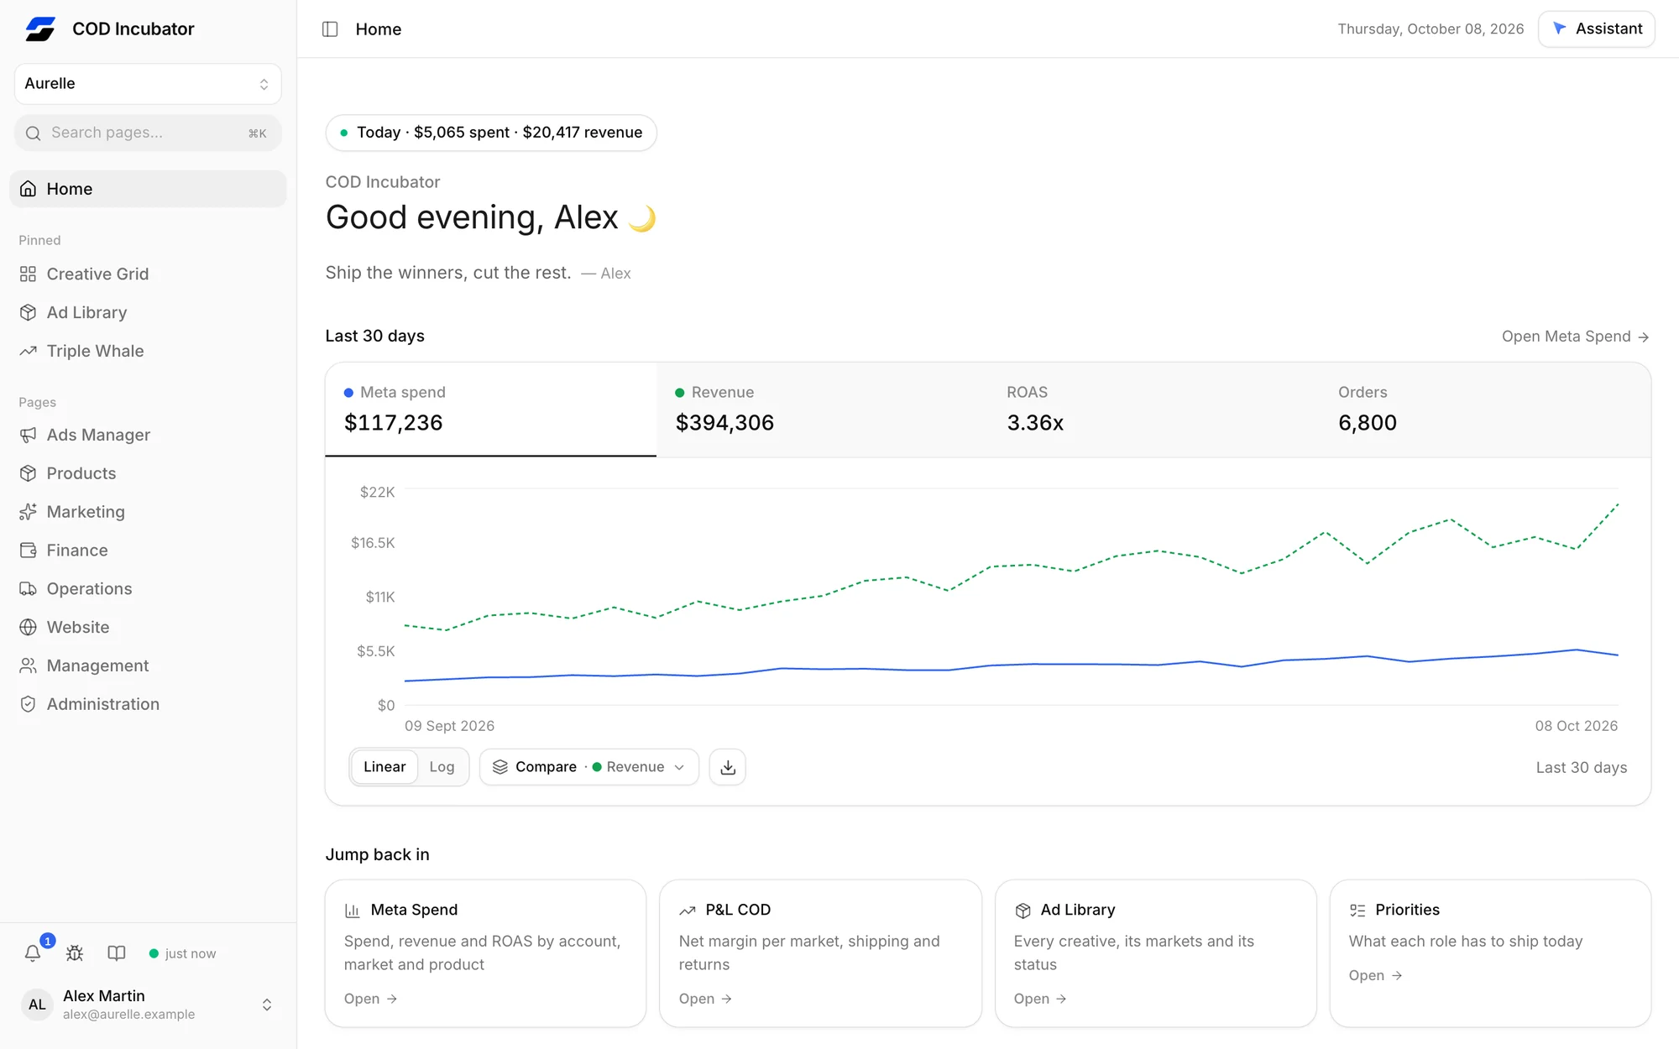Click the Ad Library cube icon in sidebar
Image resolution: width=1679 pixels, height=1049 pixels.
(x=28, y=313)
